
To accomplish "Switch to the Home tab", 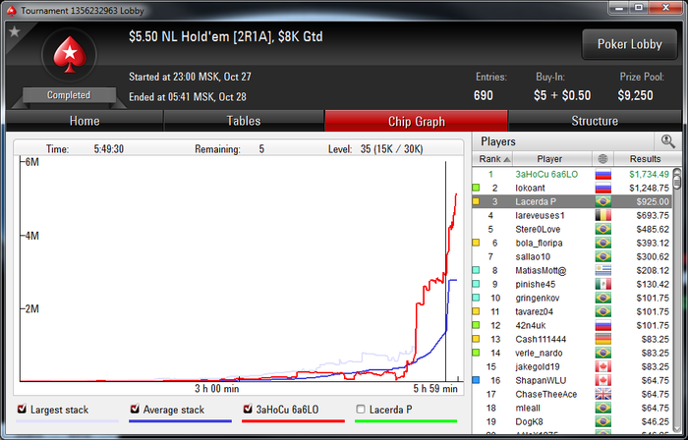I will pyautogui.click(x=85, y=121).
